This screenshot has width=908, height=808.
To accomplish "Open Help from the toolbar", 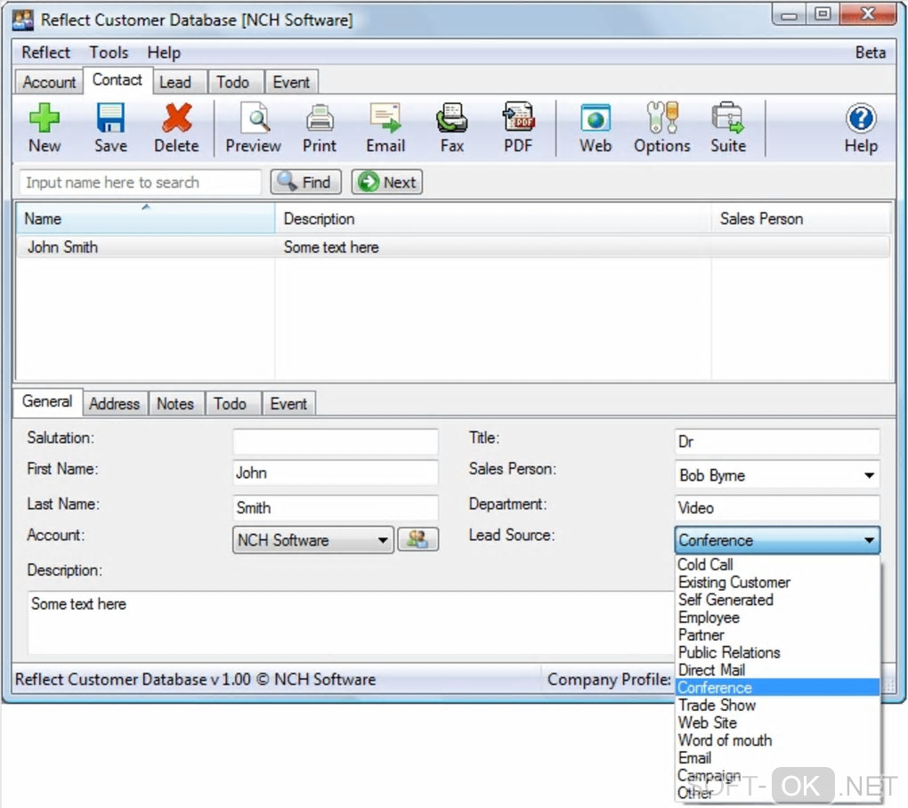I will tap(861, 128).
